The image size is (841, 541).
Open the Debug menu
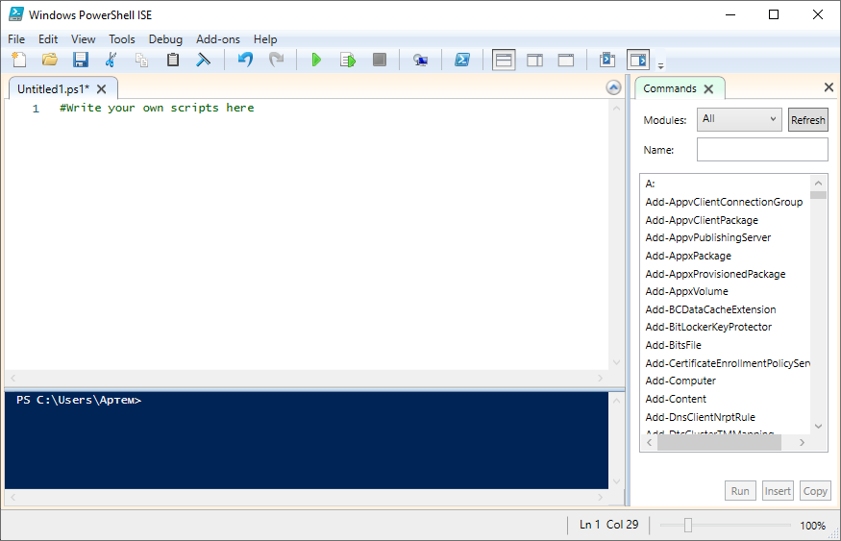[165, 39]
